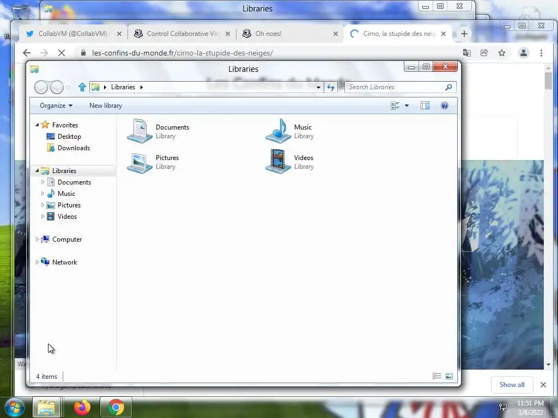The image size is (558, 418).
Task: Open Chrome's three-dot menu
Action: click(x=541, y=53)
